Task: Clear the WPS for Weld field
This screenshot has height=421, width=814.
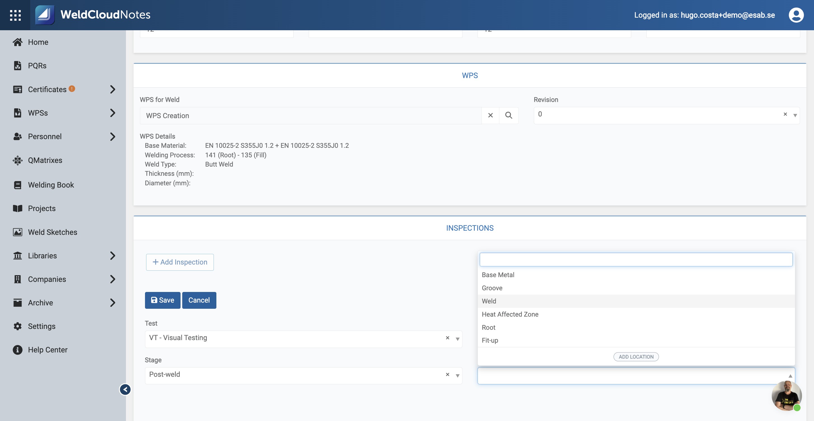Action: pos(490,115)
